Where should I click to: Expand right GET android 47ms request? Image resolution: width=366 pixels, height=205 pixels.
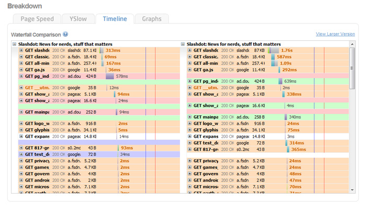point(189,180)
